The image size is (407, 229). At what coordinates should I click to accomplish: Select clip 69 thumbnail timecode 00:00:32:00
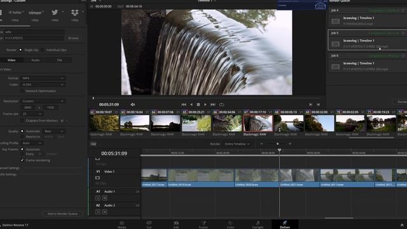(x=319, y=123)
